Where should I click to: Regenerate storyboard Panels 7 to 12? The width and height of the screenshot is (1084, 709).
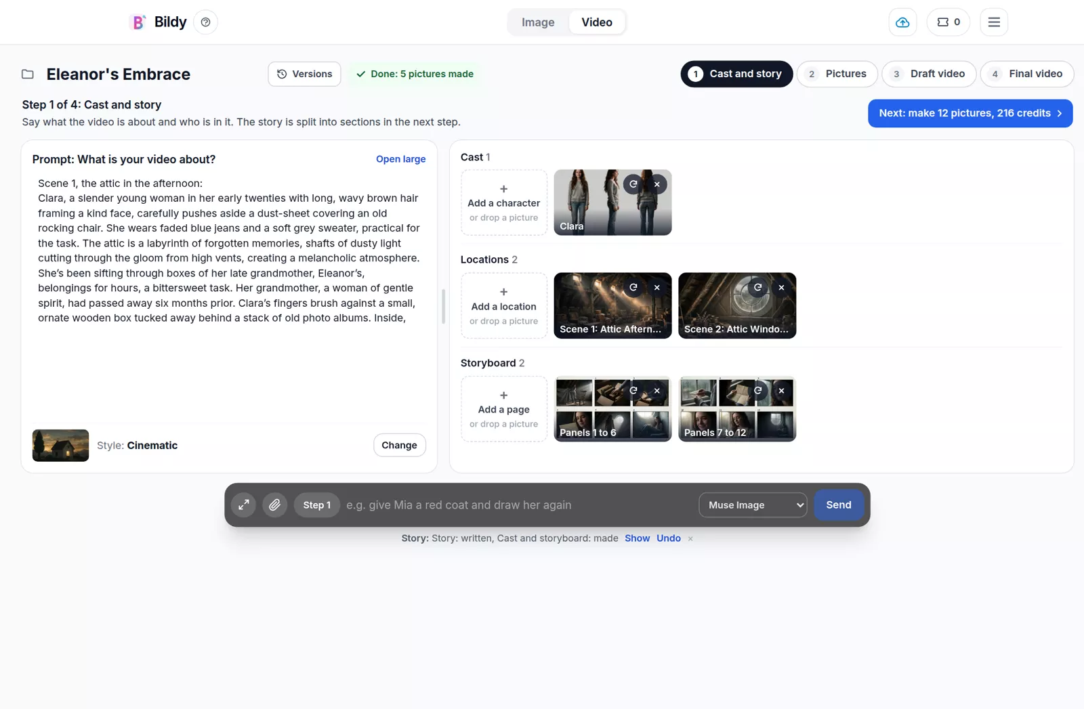coord(757,391)
